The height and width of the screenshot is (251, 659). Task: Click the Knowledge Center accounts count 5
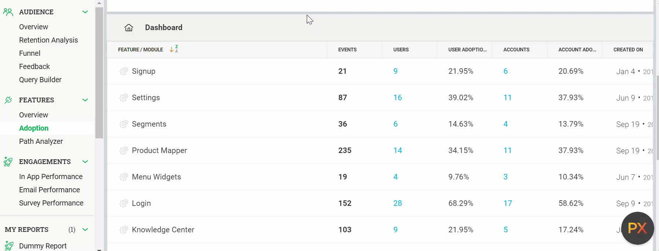tap(506, 230)
